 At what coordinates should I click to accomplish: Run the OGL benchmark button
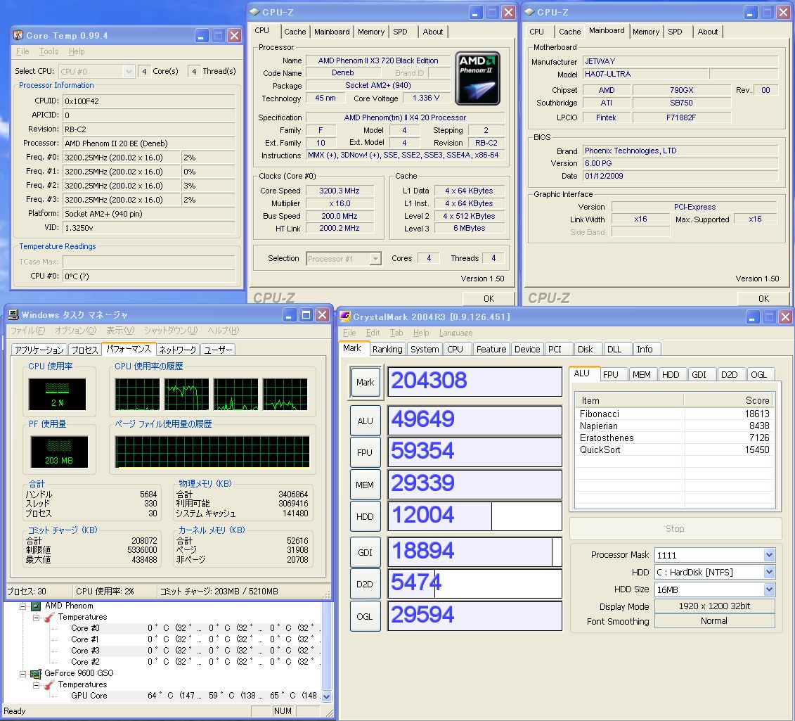(365, 615)
